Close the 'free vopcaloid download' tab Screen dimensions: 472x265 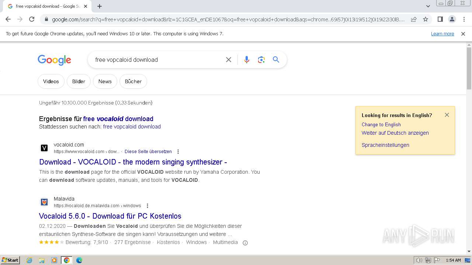pos(86,6)
